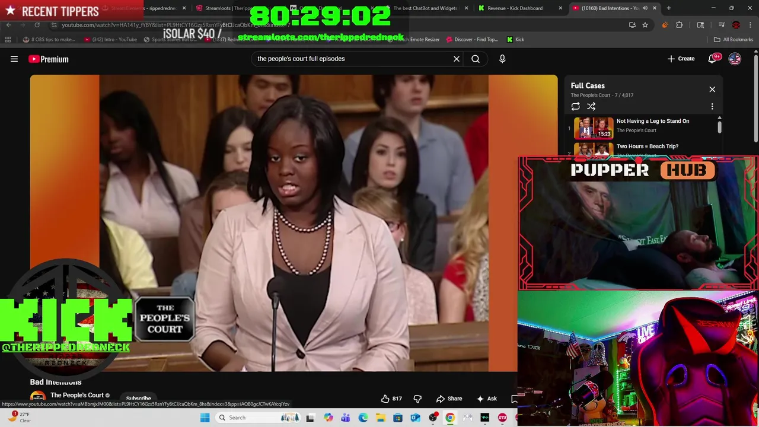Screen dimensions: 759x427
Task: Play Not Having a Leg to Stand On
Action: pos(652,121)
